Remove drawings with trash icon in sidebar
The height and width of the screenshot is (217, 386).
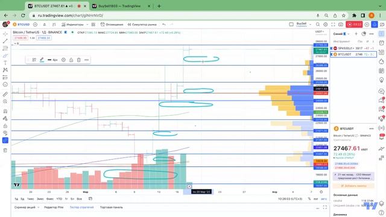point(5,150)
